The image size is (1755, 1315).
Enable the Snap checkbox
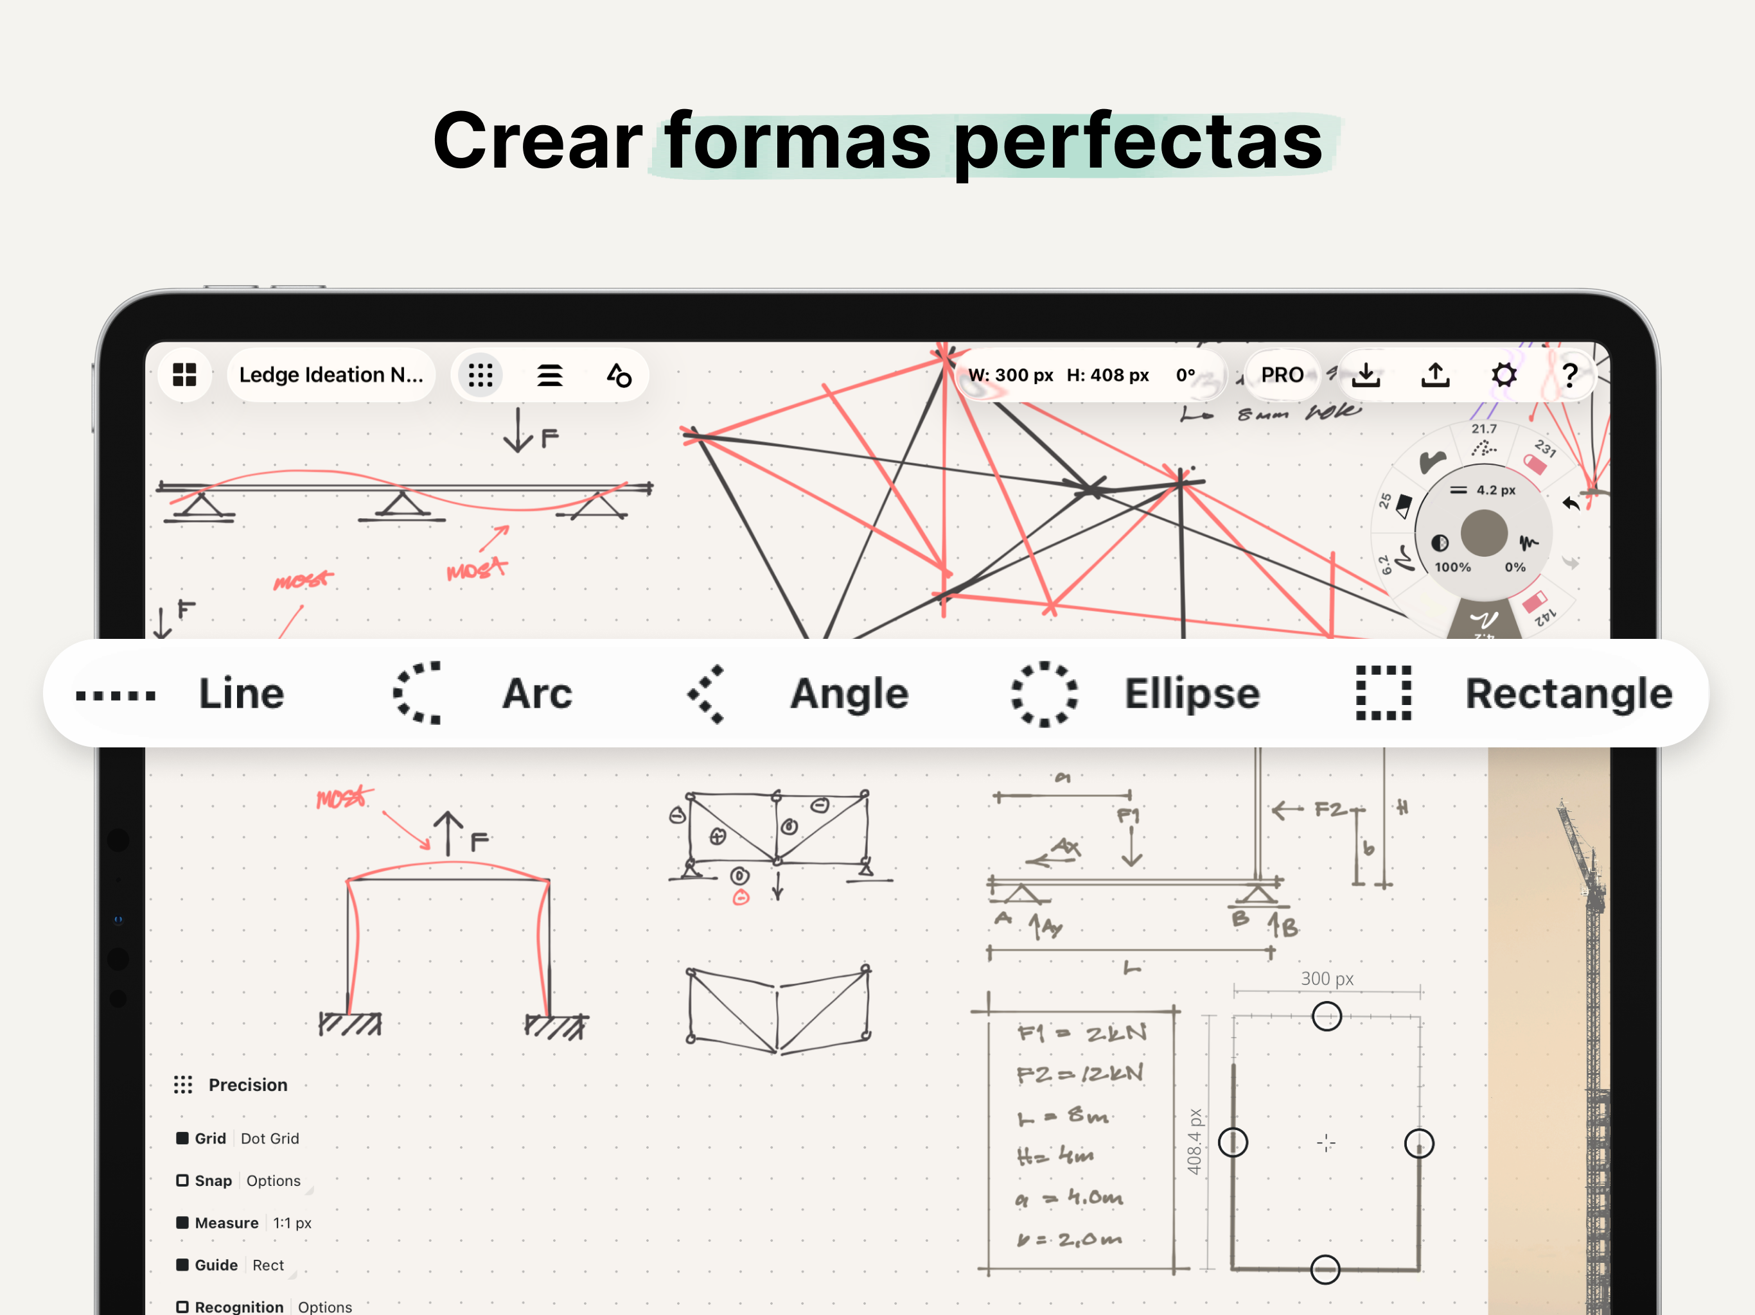click(182, 1180)
